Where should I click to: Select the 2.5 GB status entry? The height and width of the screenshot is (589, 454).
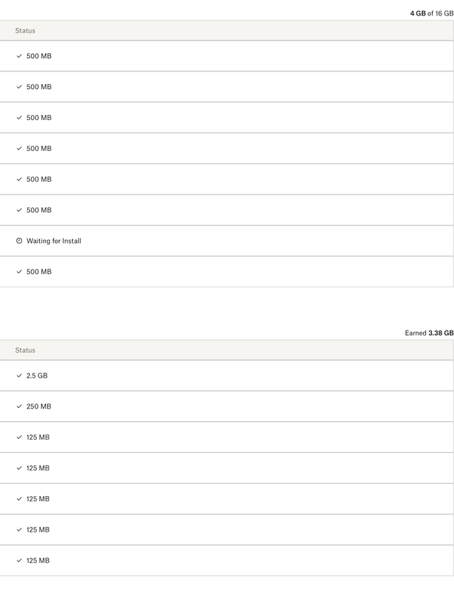point(37,375)
